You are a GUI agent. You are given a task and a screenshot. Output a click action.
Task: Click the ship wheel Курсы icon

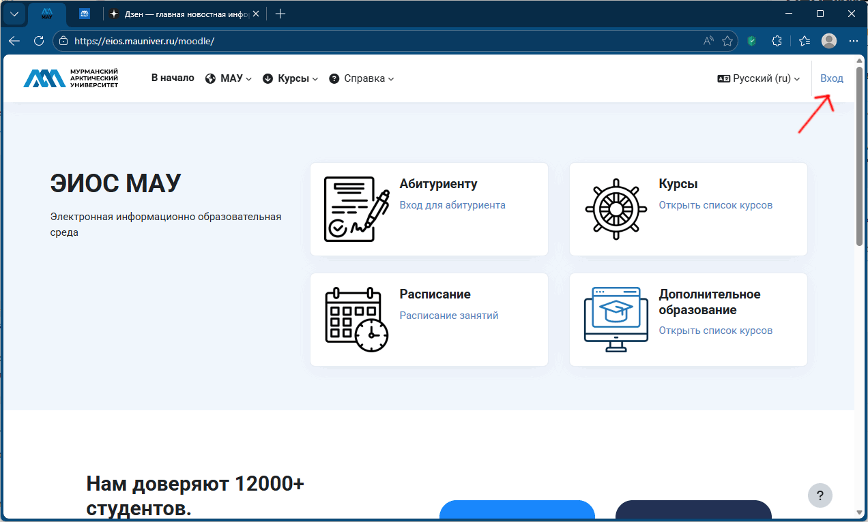point(616,209)
